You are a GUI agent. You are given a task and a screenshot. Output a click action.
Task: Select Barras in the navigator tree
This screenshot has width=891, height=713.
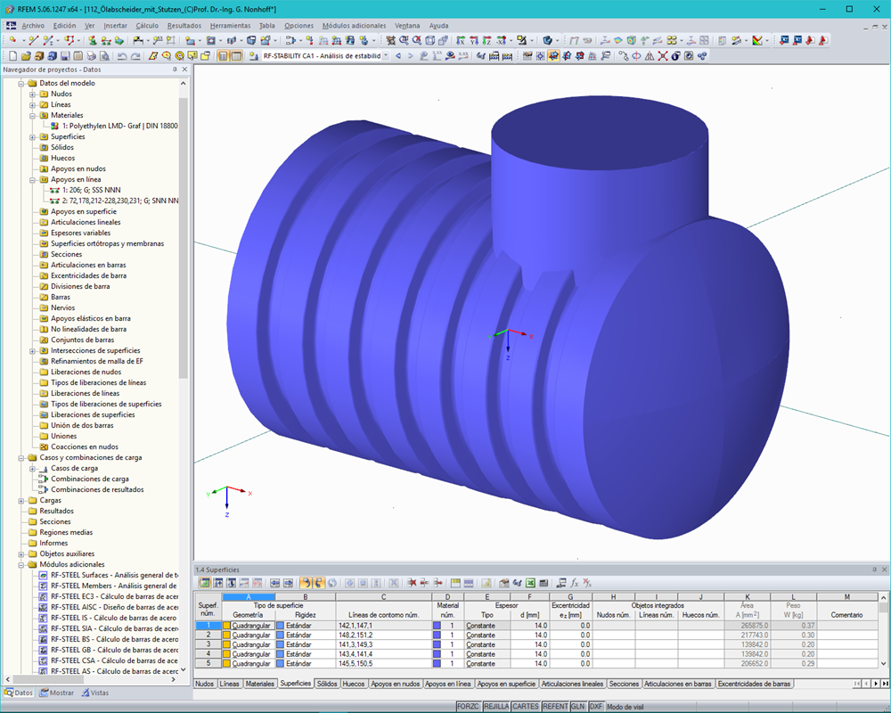point(61,297)
